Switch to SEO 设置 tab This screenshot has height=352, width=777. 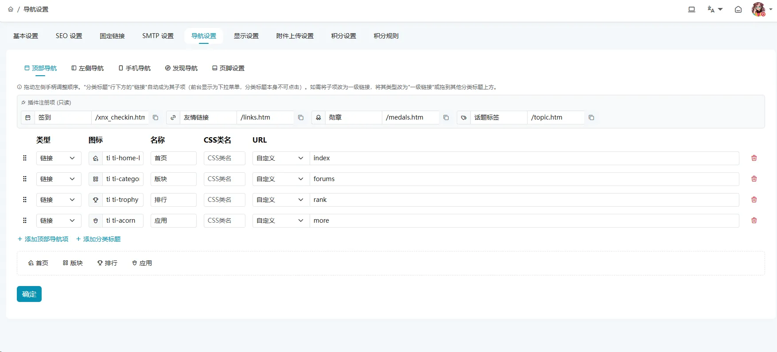pyautogui.click(x=69, y=36)
